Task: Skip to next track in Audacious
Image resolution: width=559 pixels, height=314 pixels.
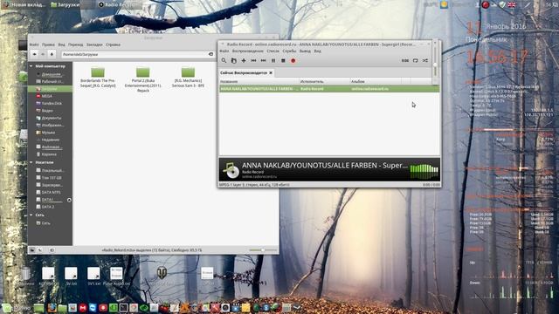Action: [x=264, y=60]
